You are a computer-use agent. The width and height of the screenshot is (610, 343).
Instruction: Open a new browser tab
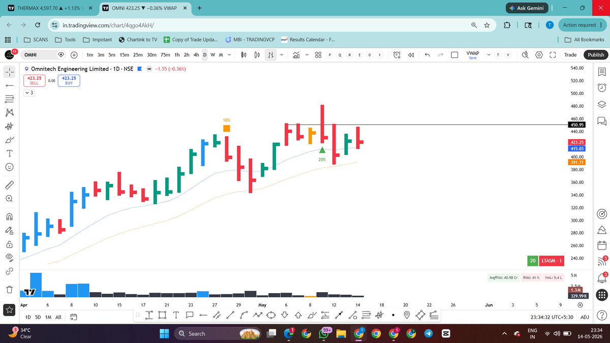[199, 8]
